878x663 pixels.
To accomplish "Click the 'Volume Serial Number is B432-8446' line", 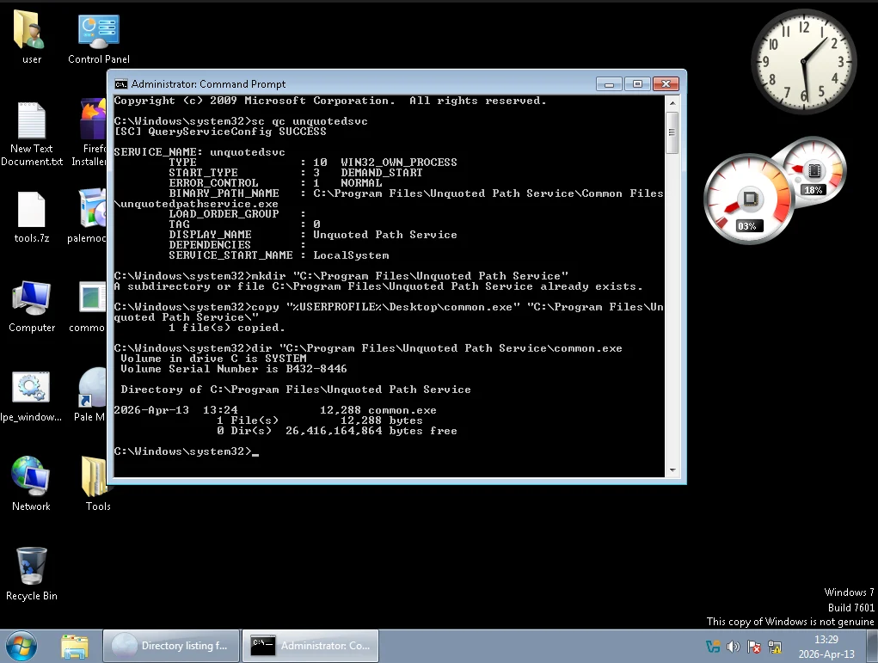I will tap(234, 369).
